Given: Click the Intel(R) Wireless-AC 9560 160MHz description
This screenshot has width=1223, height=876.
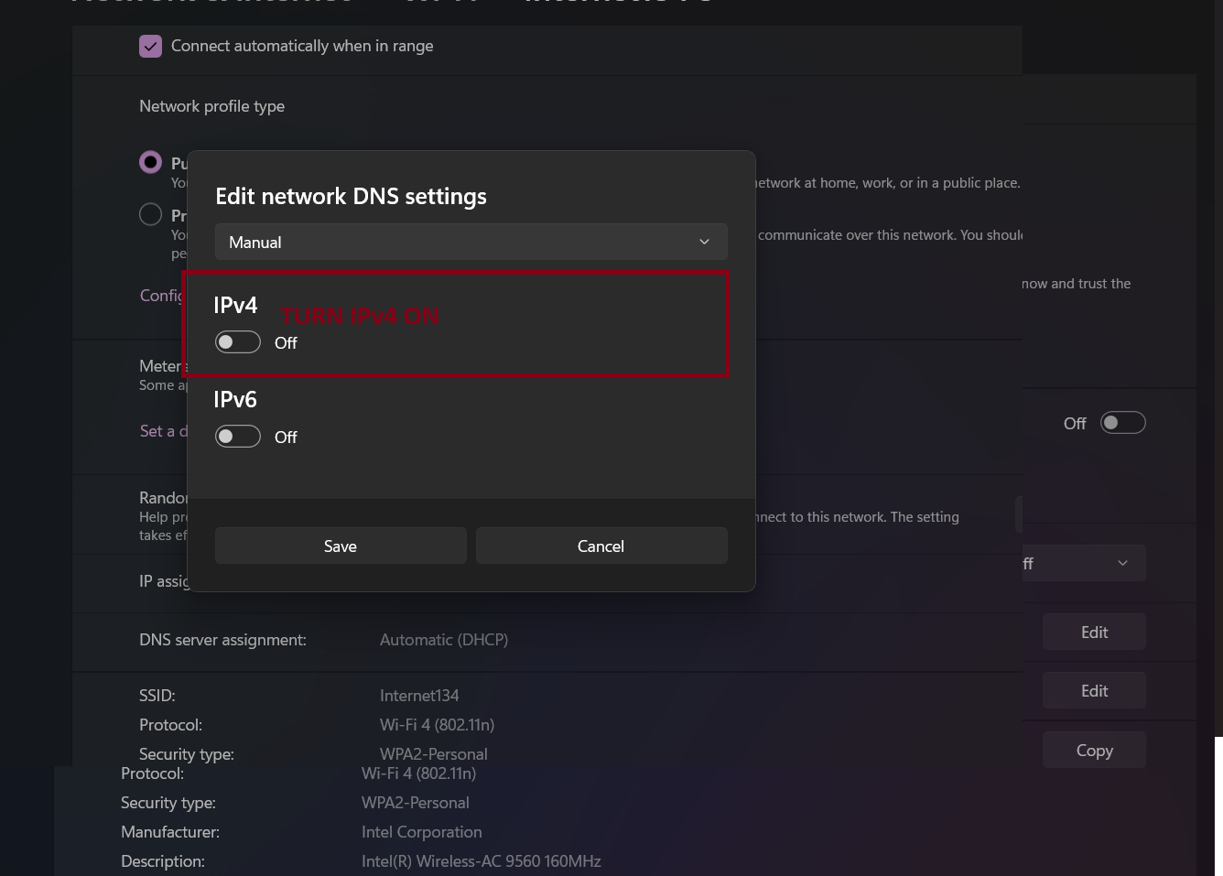Looking at the screenshot, I should click(482, 861).
